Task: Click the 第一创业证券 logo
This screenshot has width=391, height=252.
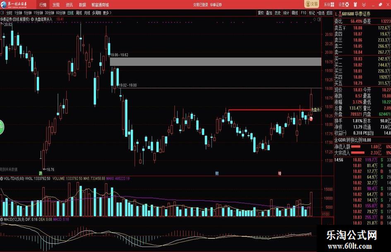Action: click(x=14, y=4)
